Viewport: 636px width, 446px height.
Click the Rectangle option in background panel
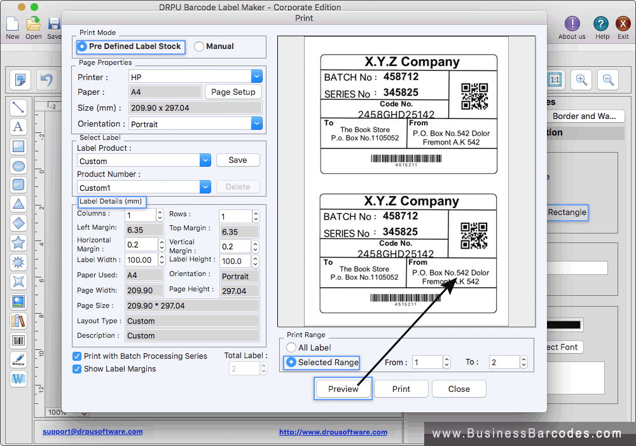click(567, 213)
